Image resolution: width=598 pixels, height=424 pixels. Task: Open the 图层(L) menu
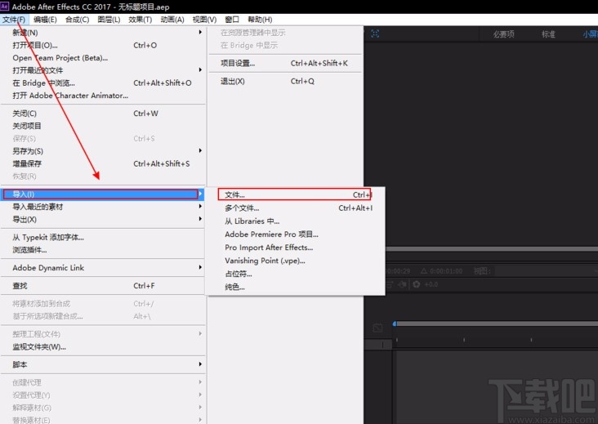(109, 20)
